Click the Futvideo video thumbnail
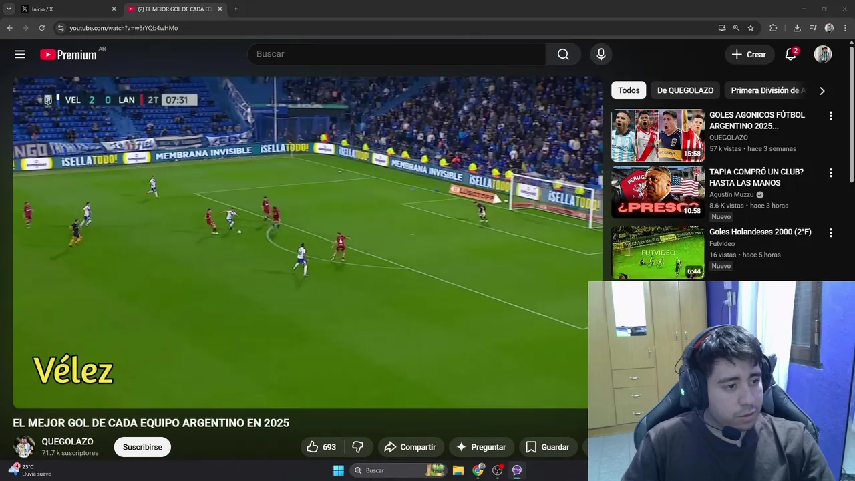This screenshot has height=481, width=855. click(x=658, y=253)
